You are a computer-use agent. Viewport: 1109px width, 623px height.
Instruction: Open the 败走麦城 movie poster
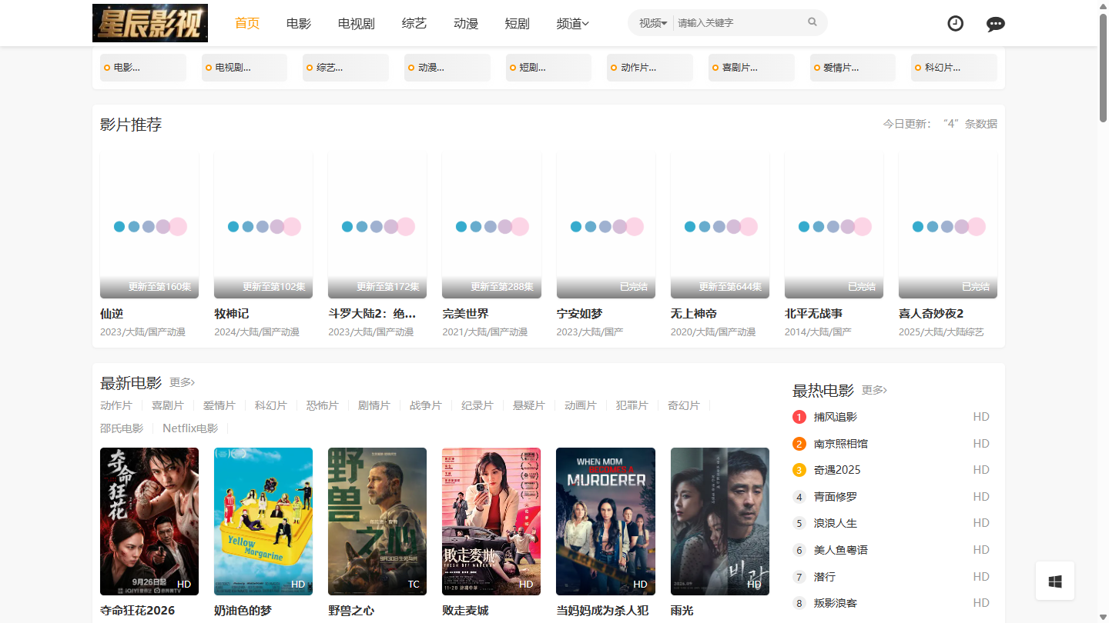click(491, 521)
